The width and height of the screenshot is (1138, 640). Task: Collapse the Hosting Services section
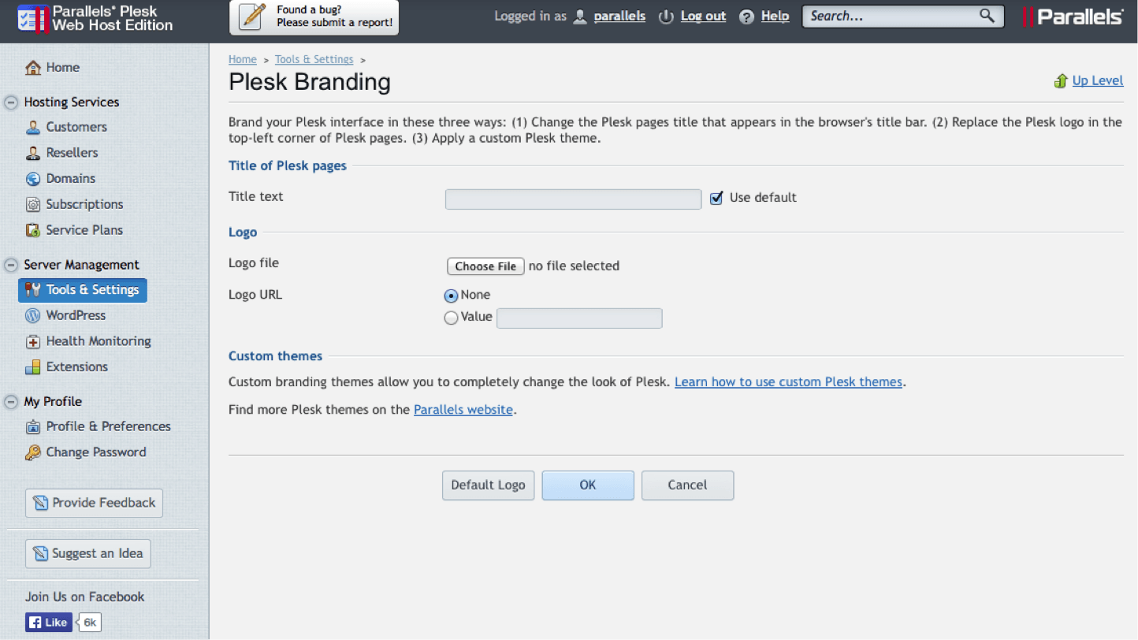click(x=11, y=102)
